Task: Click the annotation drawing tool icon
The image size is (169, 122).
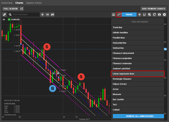Action: [x=119, y=15]
